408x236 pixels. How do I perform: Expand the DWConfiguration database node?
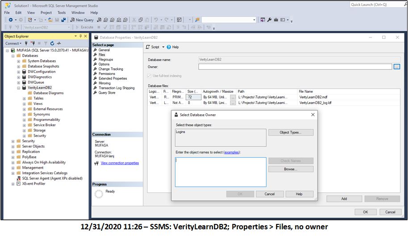(x=18, y=72)
